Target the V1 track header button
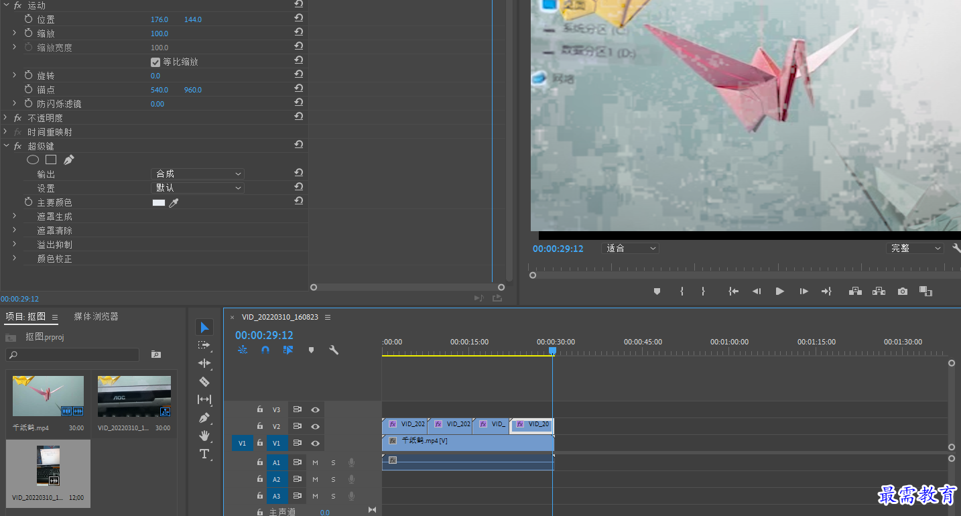This screenshot has height=516, width=961. tap(277, 443)
